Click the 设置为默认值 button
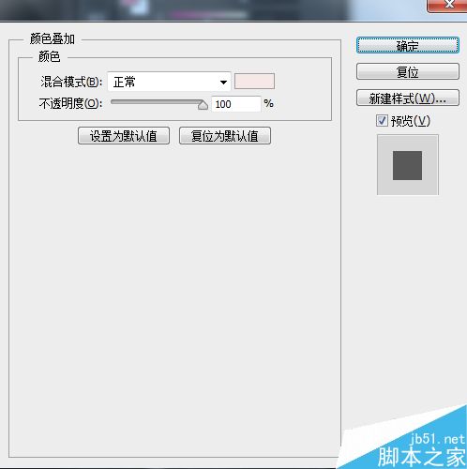This screenshot has width=467, height=469. (x=124, y=136)
